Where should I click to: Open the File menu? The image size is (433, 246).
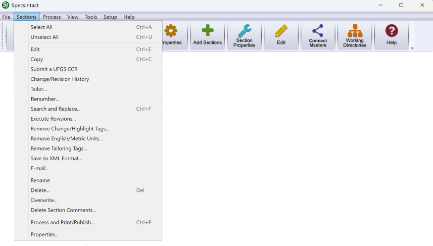click(x=6, y=17)
